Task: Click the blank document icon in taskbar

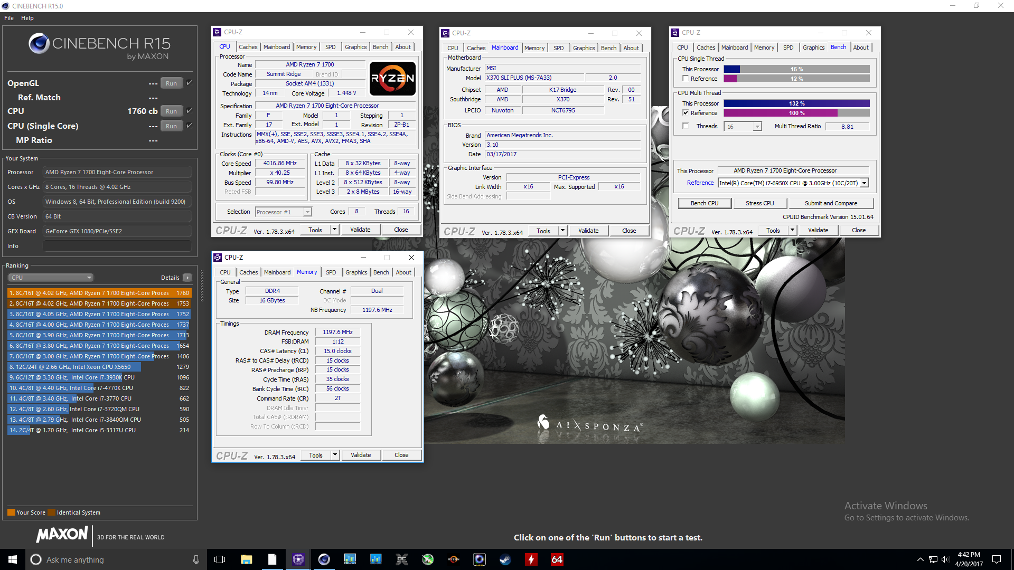Action: pos(272,559)
